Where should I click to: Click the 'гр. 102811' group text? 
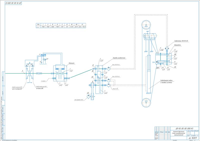(193, 138)
